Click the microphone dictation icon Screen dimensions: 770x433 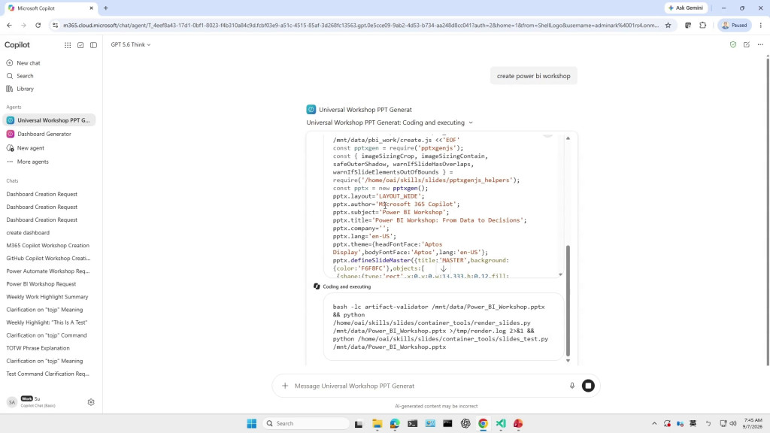pyautogui.click(x=572, y=386)
